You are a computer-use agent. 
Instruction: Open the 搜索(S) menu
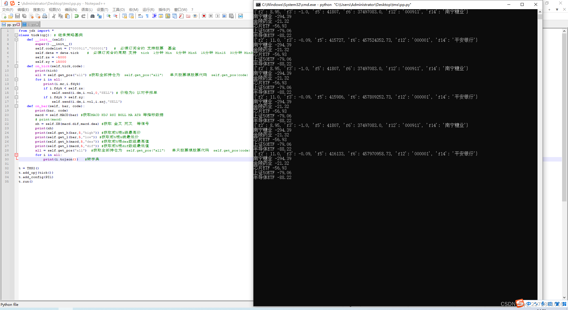coord(39,10)
